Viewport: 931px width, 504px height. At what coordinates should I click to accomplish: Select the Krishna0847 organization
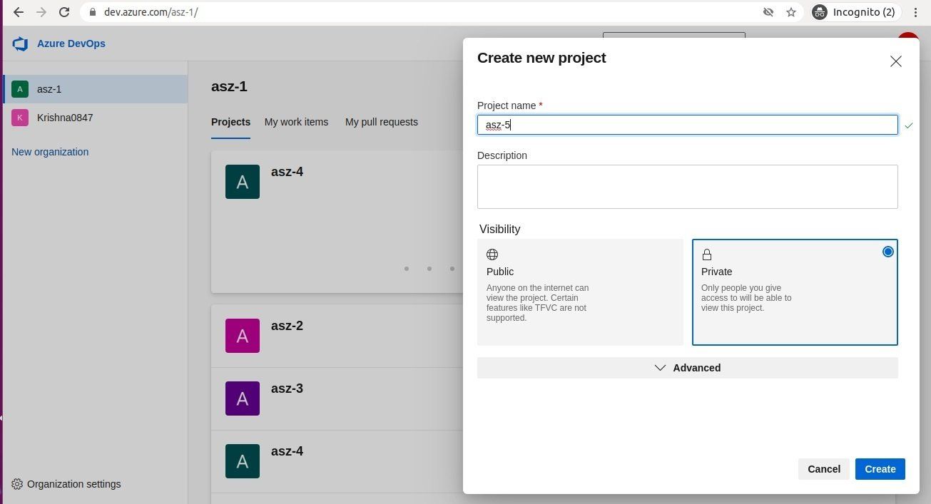point(64,118)
